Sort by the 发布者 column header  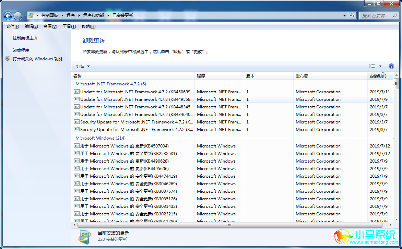pos(330,76)
